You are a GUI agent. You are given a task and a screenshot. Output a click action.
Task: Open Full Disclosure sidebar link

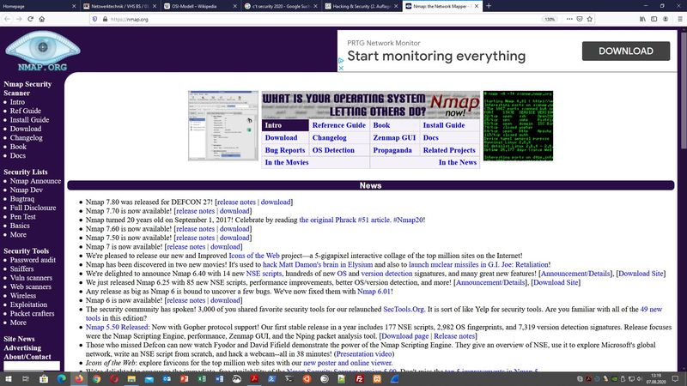click(33, 208)
